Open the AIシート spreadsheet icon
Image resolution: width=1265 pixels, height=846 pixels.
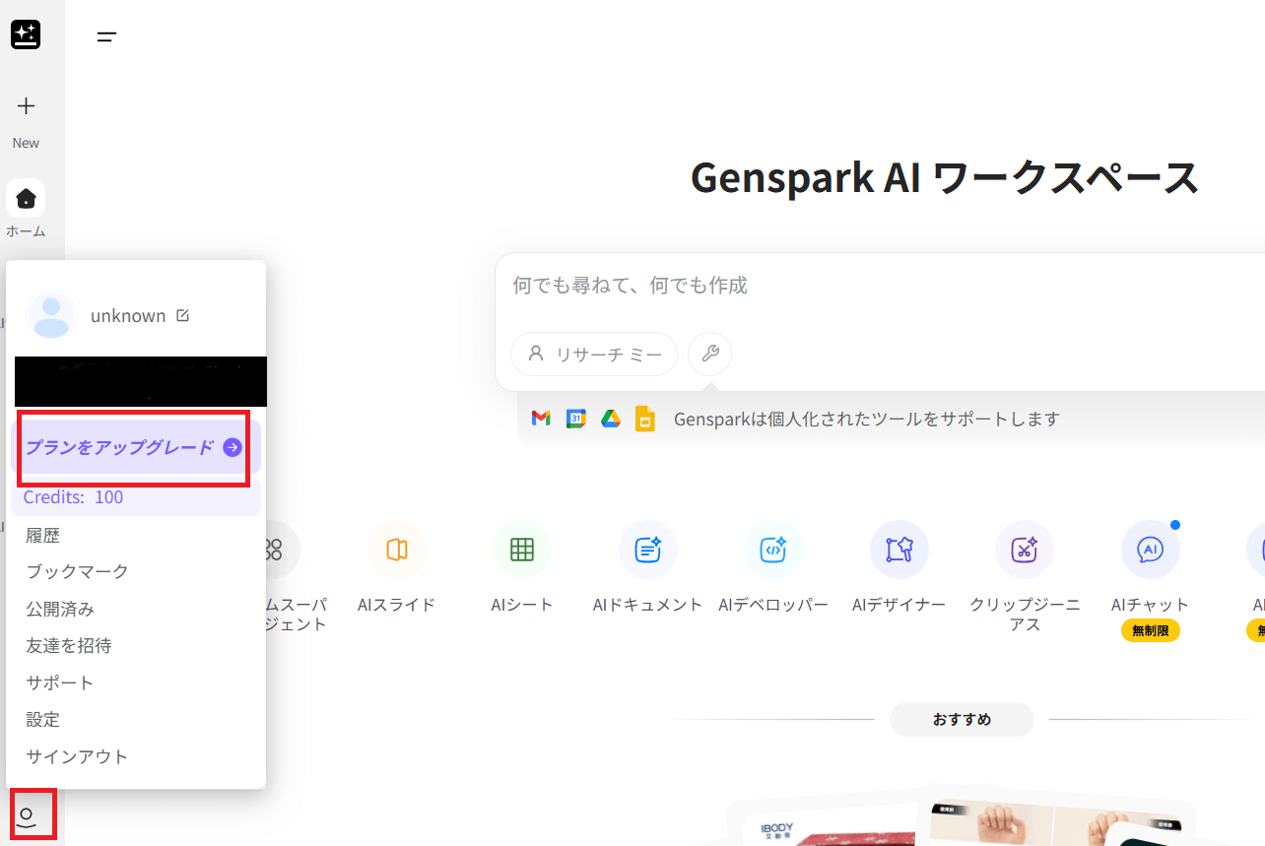(522, 550)
